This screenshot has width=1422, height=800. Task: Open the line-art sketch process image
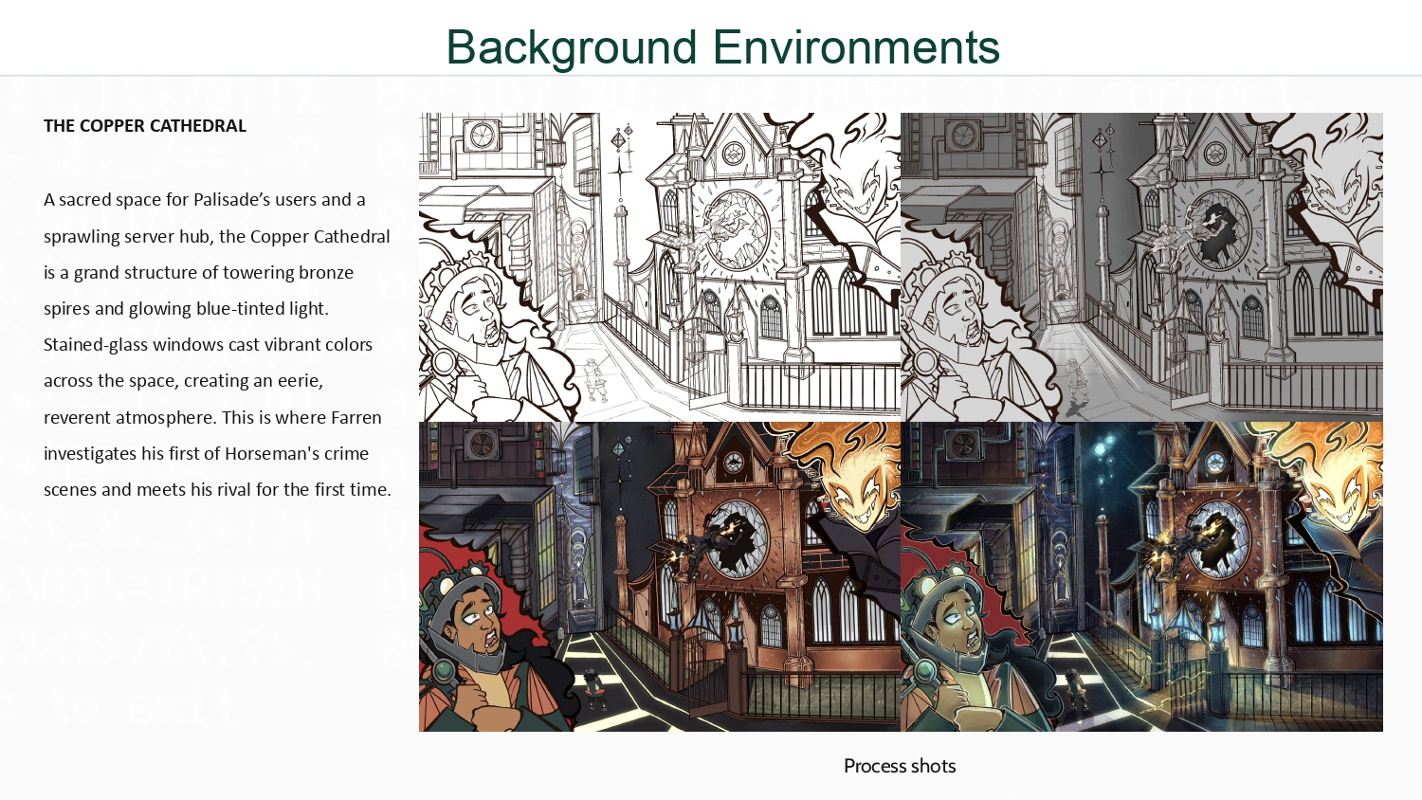[x=660, y=267]
